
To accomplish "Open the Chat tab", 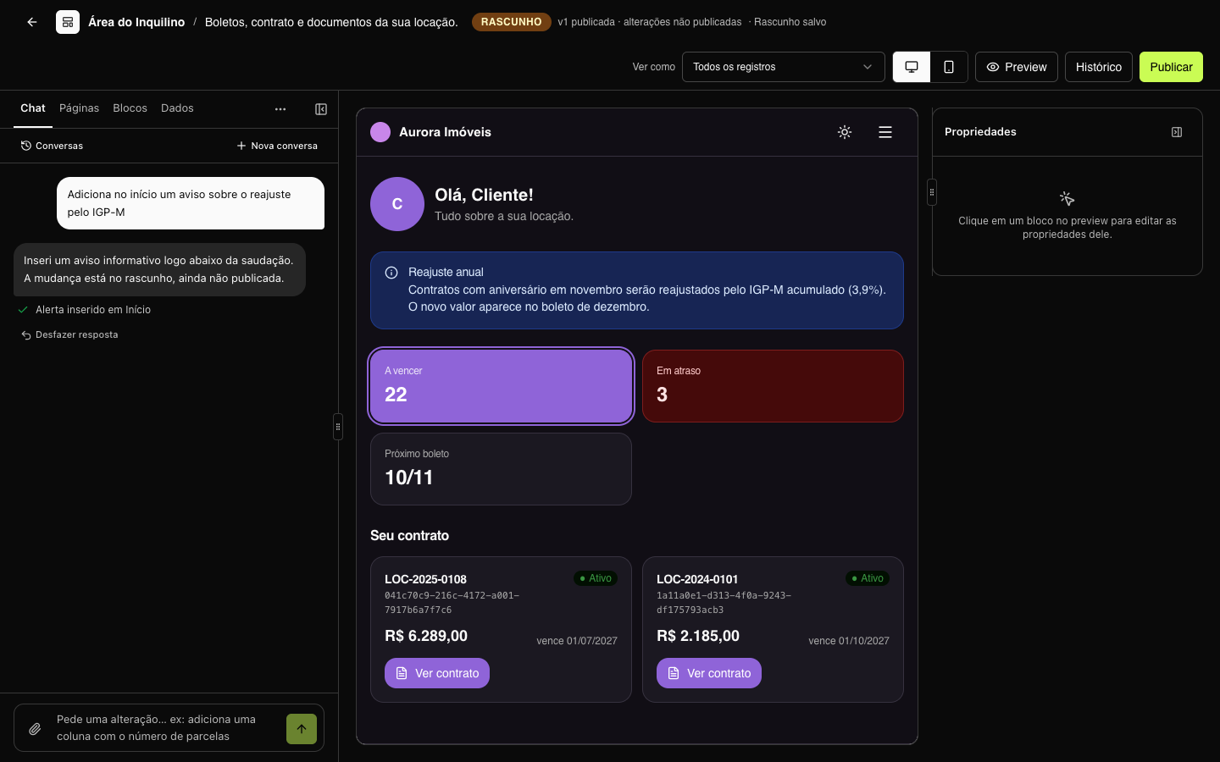I will [x=33, y=108].
